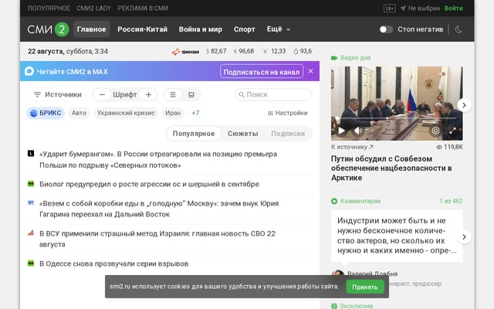The image size is (494, 309).
Task: Click 'Подписаться на канал' button
Action: pyautogui.click(x=262, y=72)
